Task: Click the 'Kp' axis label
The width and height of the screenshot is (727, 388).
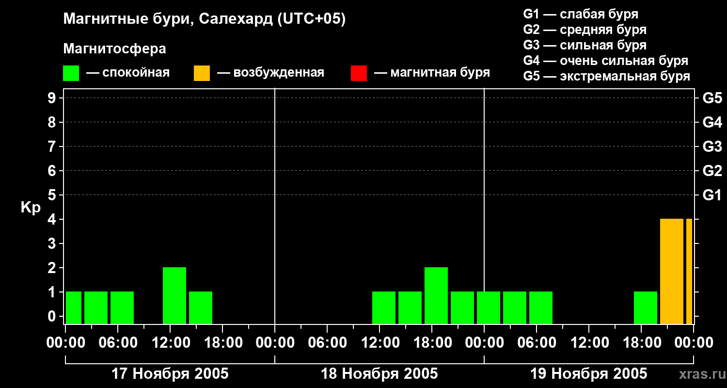Action: (x=31, y=208)
